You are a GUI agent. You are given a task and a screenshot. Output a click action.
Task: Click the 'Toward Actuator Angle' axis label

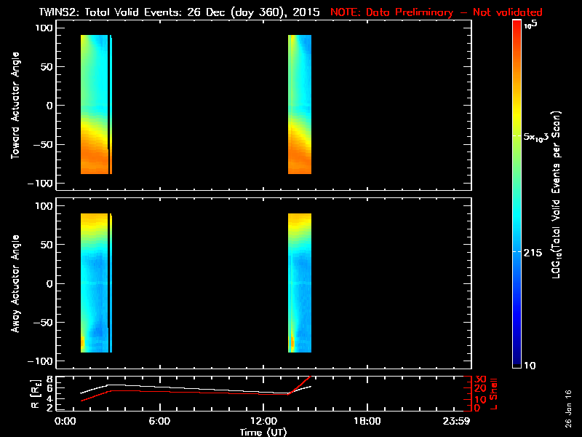pos(14,106)
